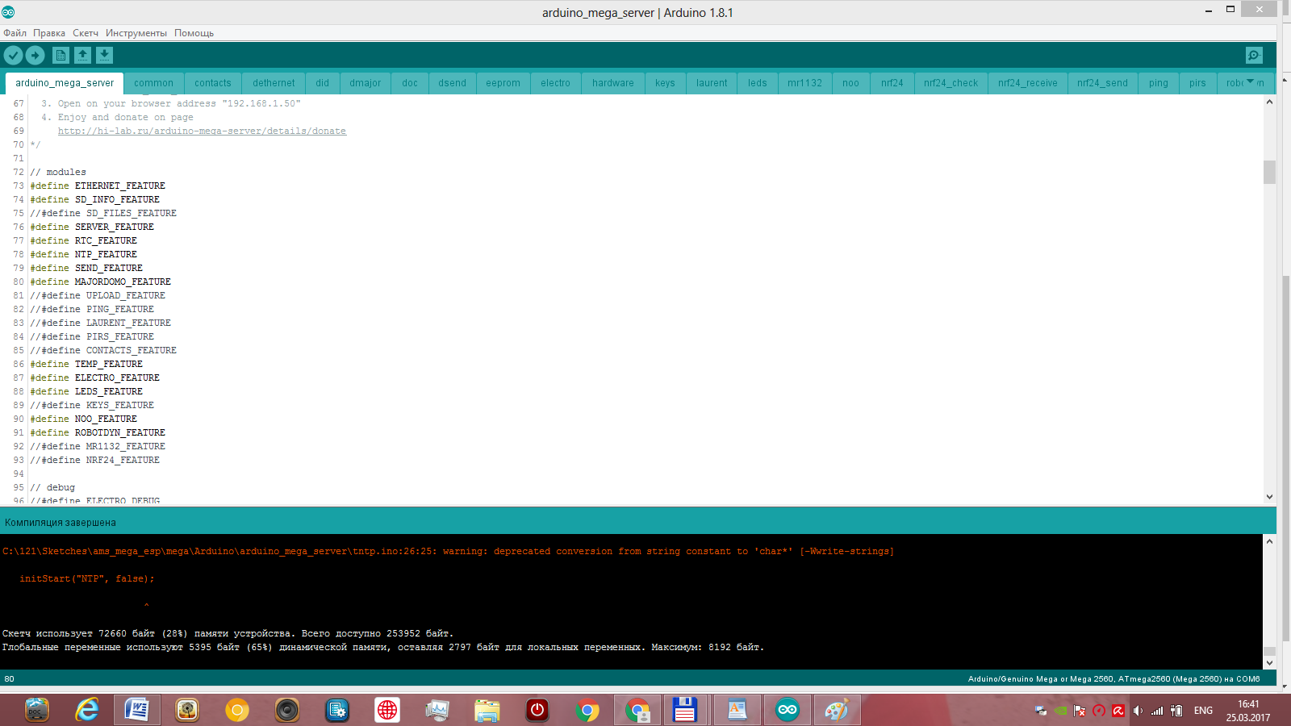1291x726 pixels.
Task: Click the console scroll-up arrow
Action: click(x=1269, y=541)
